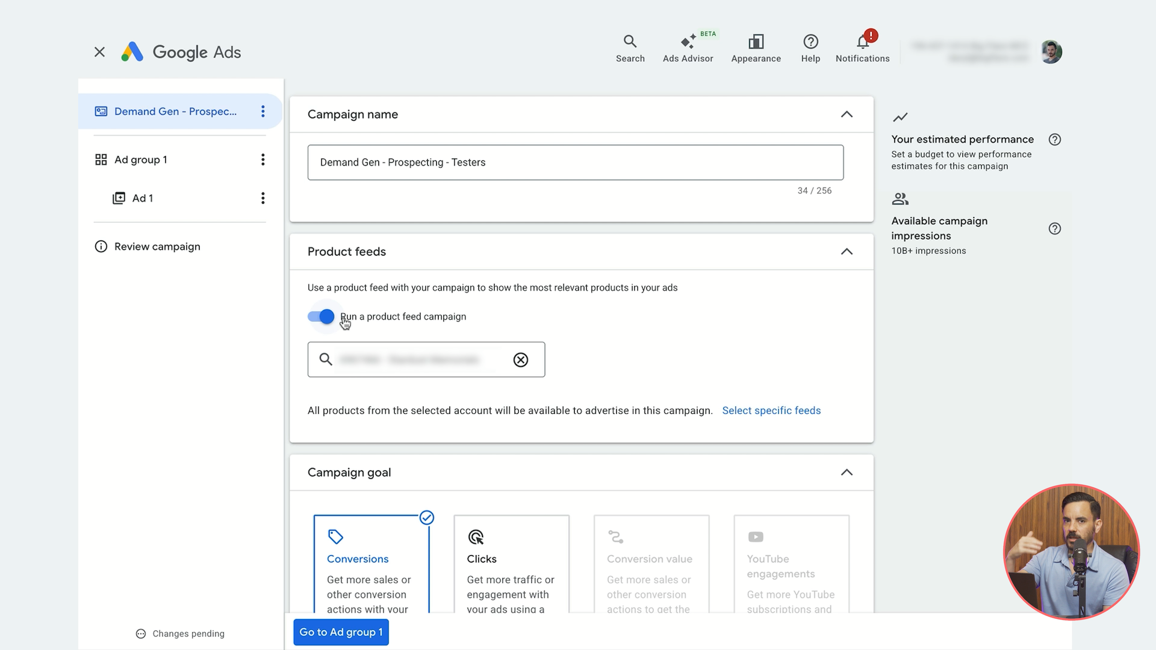Click the search icon in feed field

tap(326, 359)
